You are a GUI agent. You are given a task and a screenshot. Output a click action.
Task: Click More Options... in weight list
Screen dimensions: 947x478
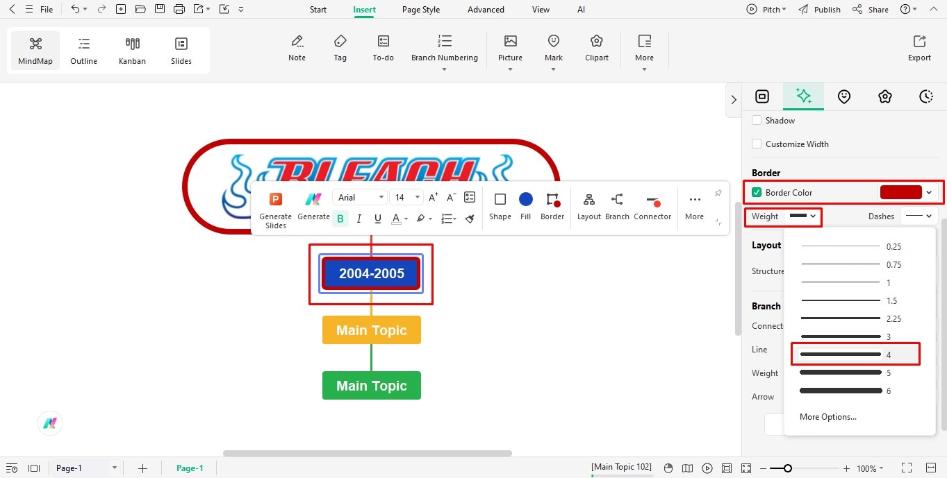(828, 417)
